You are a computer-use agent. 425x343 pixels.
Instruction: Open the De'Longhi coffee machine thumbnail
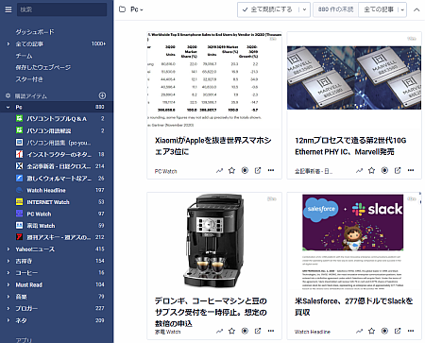[x=214, y=241]
